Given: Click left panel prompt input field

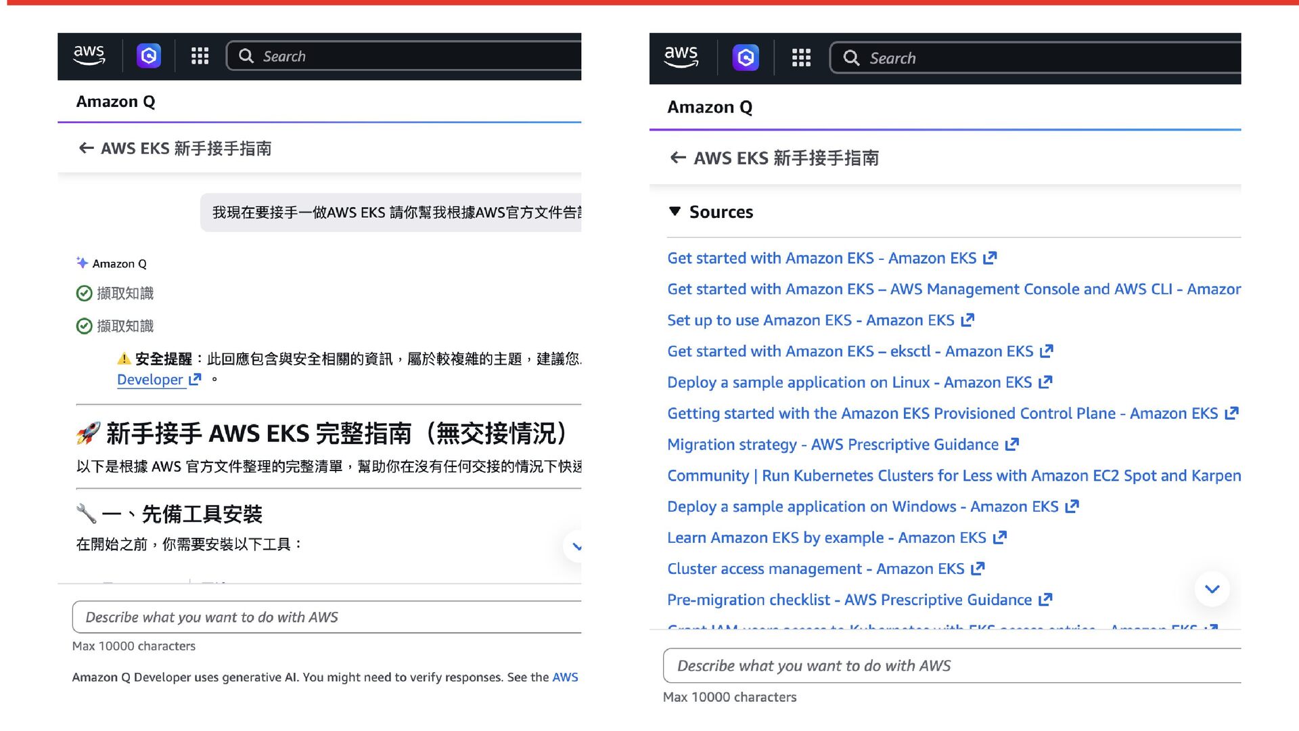Looking at the screenshot, I should (327, 617).
